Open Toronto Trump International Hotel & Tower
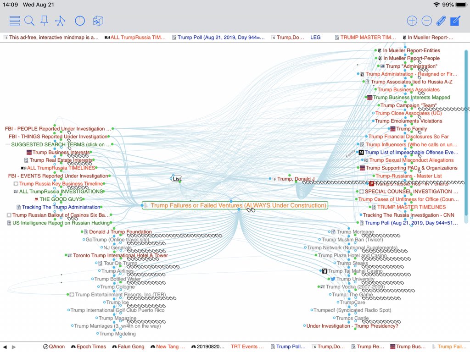Screen dimensions: 470x352 (117, 256)
